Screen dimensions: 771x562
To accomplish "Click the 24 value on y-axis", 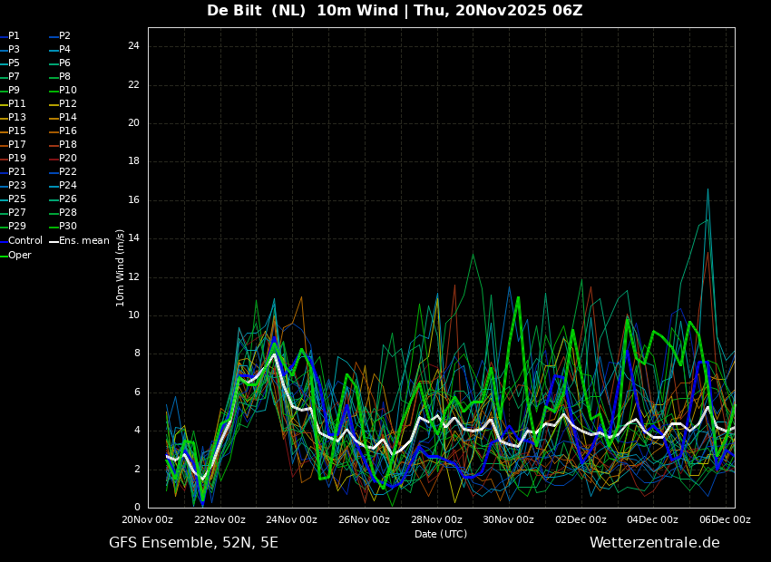I will tap(133, 46).
